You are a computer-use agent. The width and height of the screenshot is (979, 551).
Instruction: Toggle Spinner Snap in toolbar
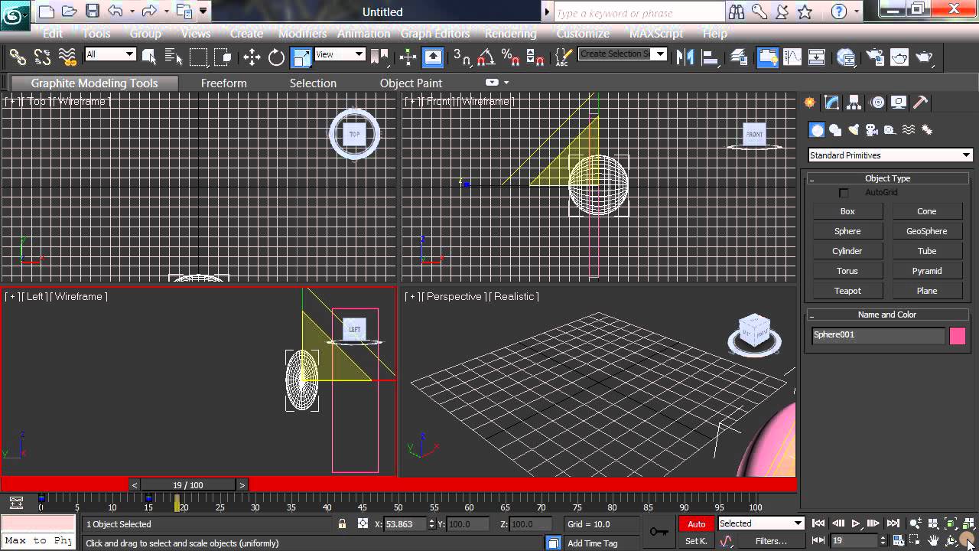[535, 57]
